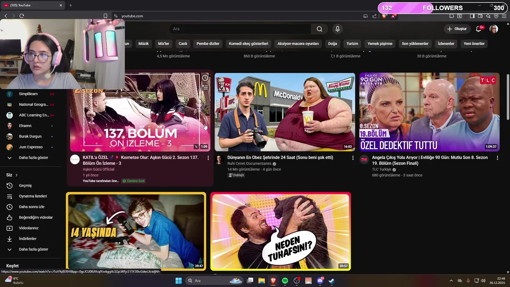Image resolution: width=510 pixels, height=287 pixels.
Task: Play the 14 Yaşında video thumbnail
Action: point(136,231)
